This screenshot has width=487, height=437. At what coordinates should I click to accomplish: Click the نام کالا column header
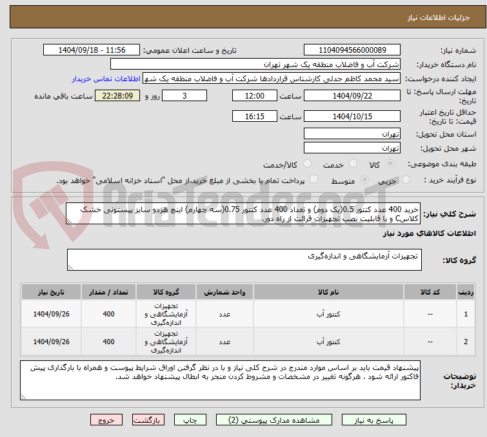pyautogui.click(x=328, y=292)
